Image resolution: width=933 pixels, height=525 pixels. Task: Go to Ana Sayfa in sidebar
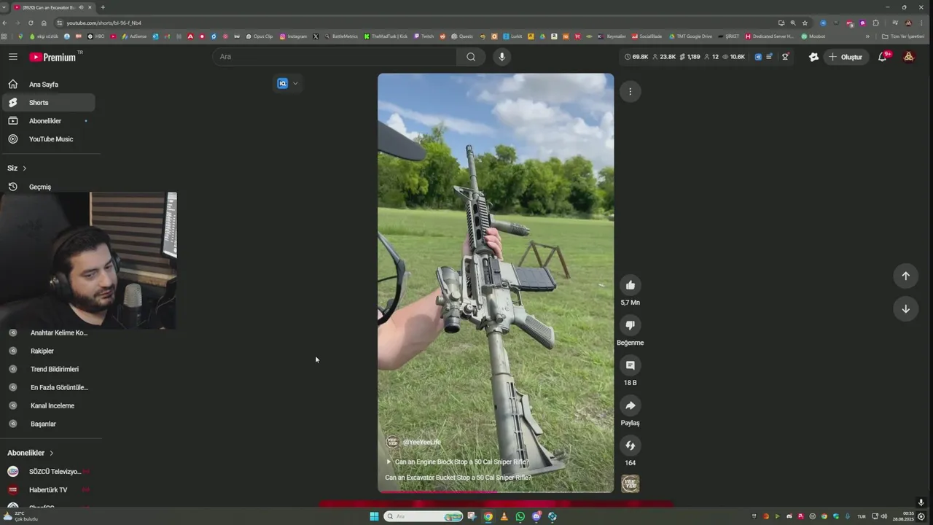(48, 85)
